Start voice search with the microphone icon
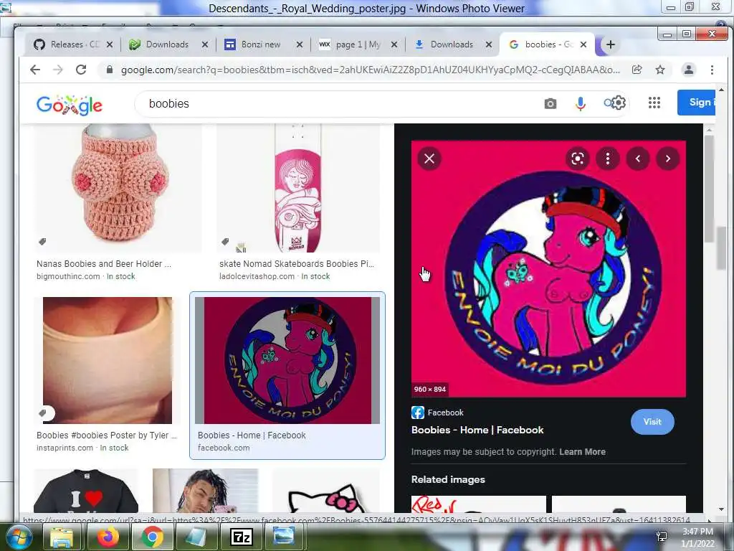Screen dimensions: 734x551 click(x=581, y=103)
